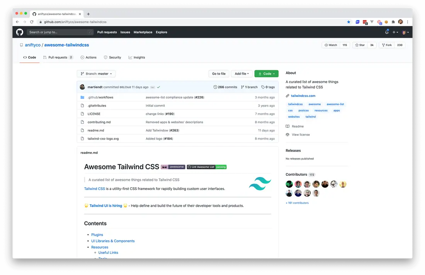Open Explore in top navigation
The width and height of the screenshot is (425, 275).
[161, 32]
